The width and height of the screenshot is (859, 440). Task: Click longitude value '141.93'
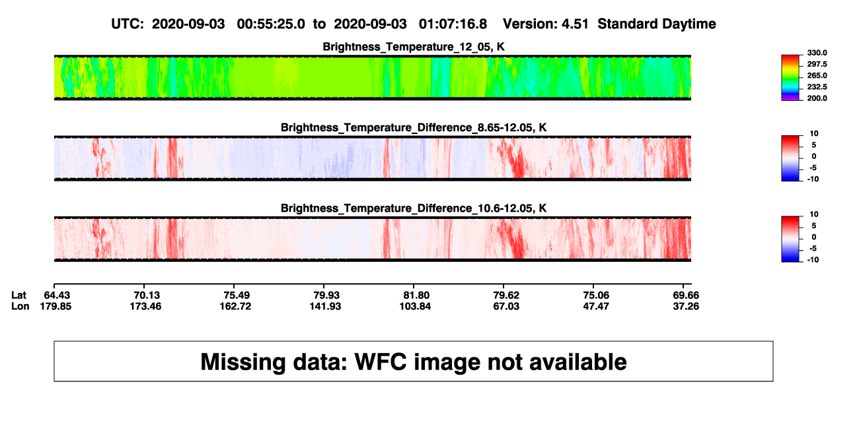(x=326, y=307)
